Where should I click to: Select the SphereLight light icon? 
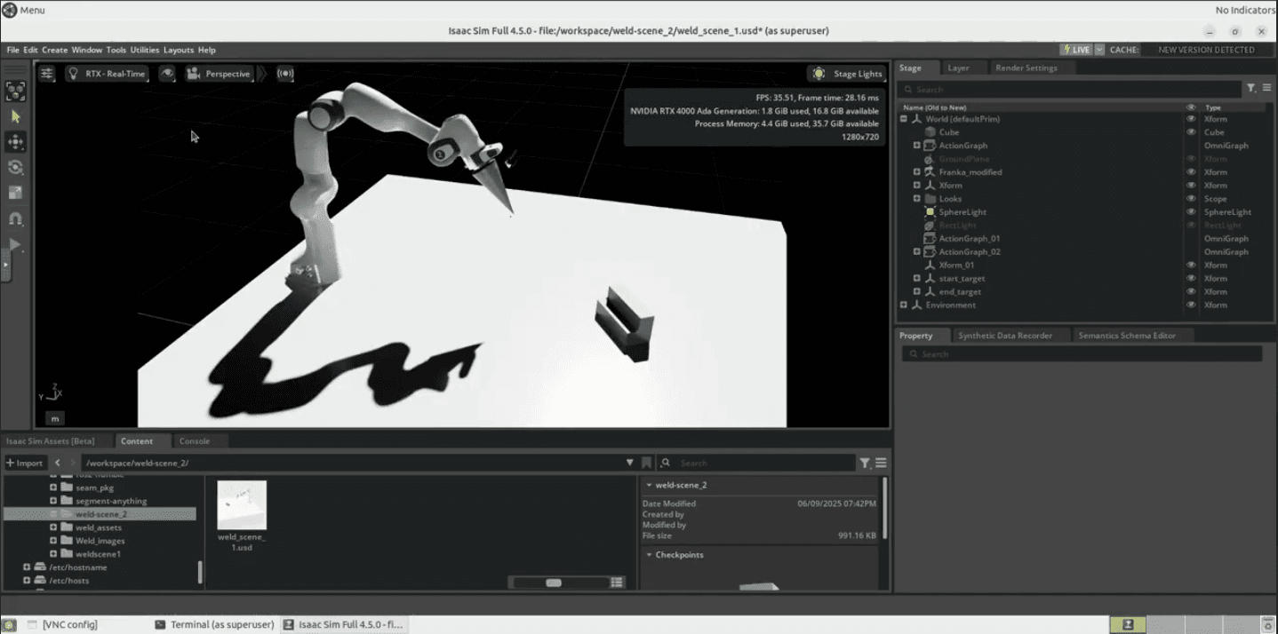click(931, 212)
